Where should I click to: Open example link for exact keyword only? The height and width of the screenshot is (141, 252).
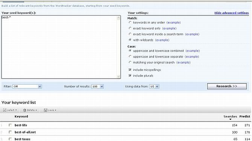tap(169, 28)
